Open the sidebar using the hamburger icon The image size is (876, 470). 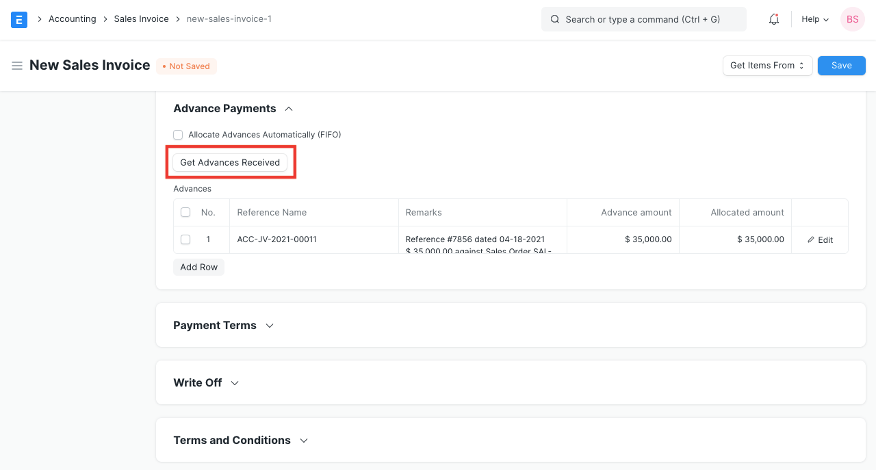(17, 66)
